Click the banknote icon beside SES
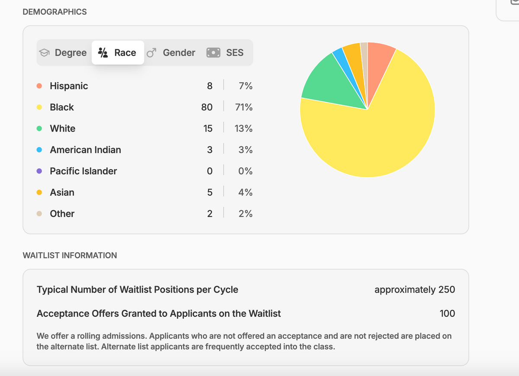The image size is (519, 376). click(x=214, y=53)
